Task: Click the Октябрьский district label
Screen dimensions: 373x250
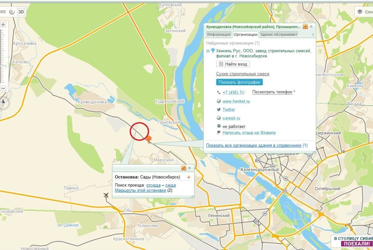Action: tap(328, 189)
